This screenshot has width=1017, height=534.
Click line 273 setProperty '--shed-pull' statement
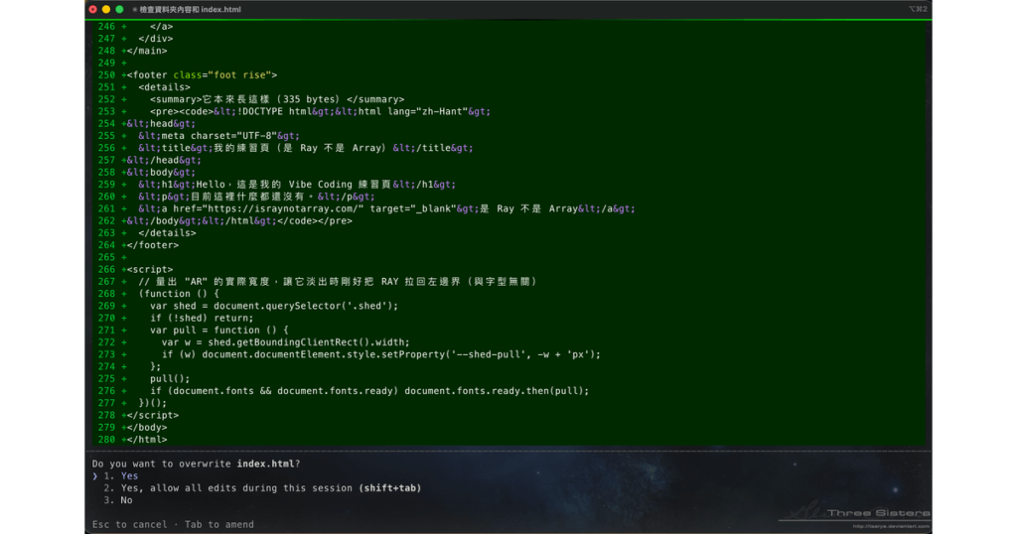pos(380,354)
